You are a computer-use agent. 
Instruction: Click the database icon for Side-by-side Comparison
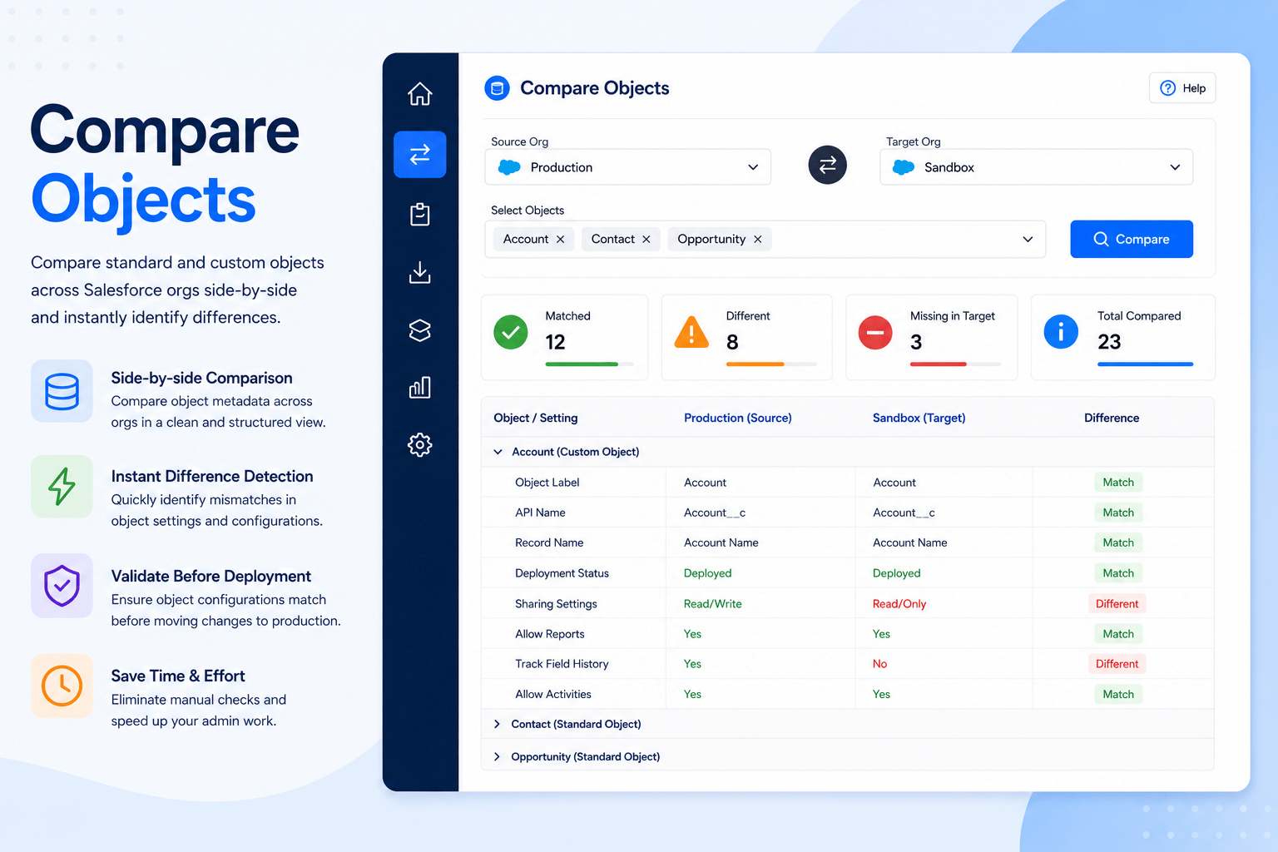62,391
